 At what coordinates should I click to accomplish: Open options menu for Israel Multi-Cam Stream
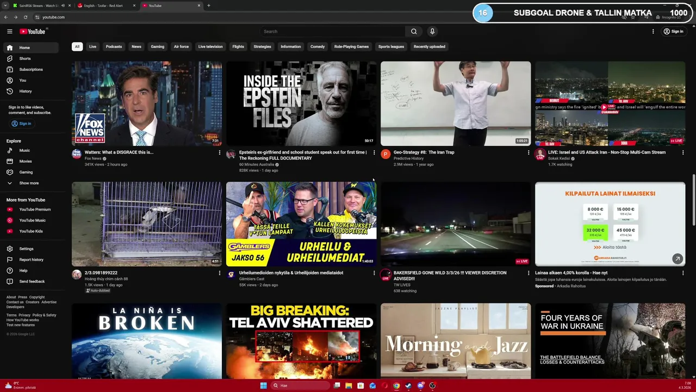pyautogui.click(x=683, y=152)
